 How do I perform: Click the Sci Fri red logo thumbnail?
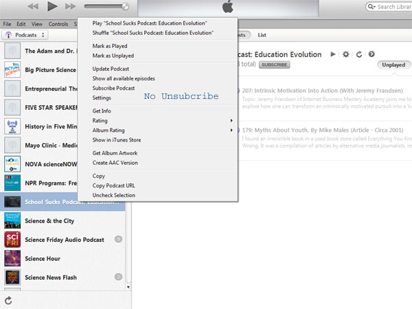click(12, 240)
